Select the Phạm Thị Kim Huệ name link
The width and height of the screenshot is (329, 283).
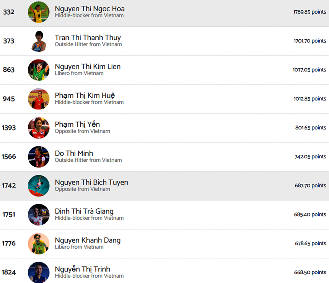pyautogui.click(x=85, y=95)
